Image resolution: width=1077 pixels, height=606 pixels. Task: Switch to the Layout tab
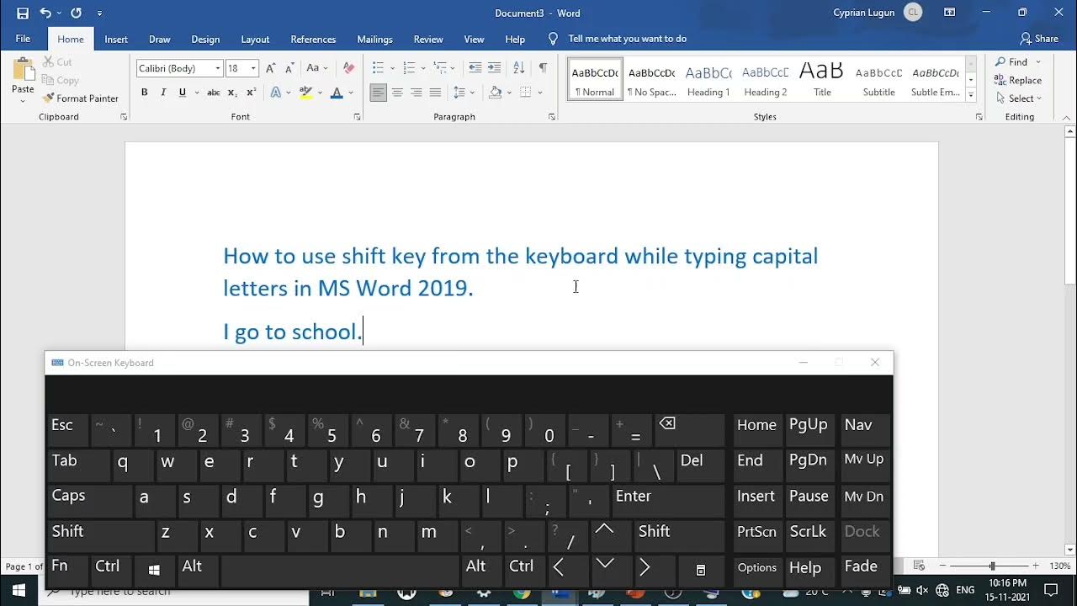tap(255, 39)
